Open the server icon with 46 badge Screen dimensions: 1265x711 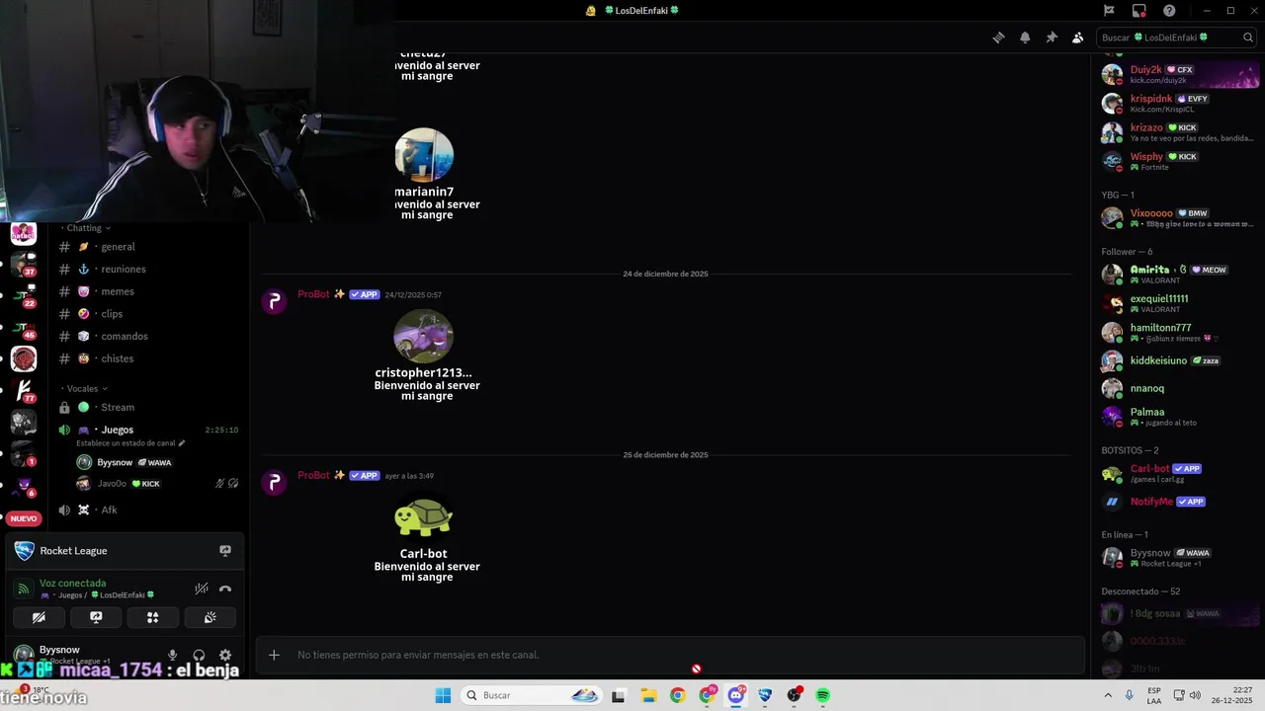click(24, 327)
